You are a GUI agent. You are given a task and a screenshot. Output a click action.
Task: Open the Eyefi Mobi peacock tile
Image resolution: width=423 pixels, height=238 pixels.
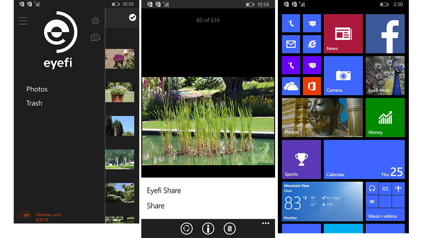[385, 75]
